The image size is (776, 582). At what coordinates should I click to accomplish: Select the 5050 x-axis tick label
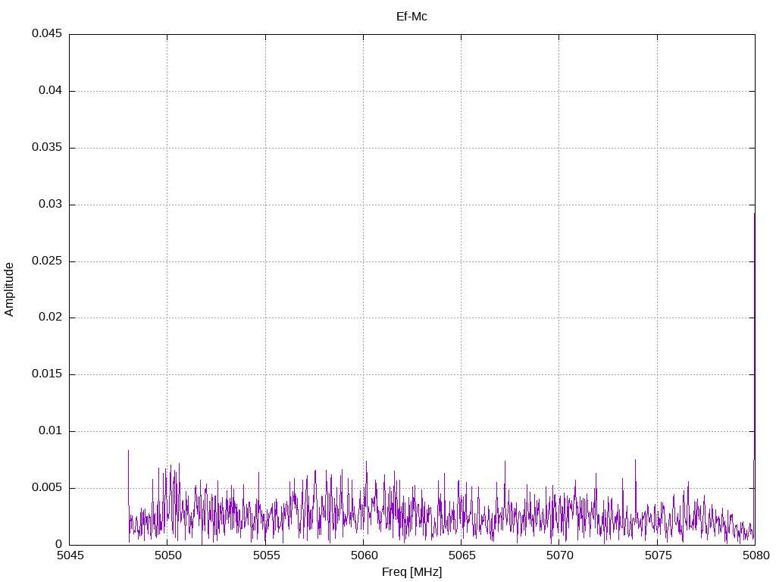167,556
